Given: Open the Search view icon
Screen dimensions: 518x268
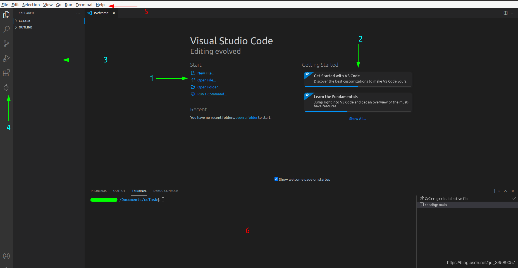Looking at the screenshot, I should coord(6,29).
